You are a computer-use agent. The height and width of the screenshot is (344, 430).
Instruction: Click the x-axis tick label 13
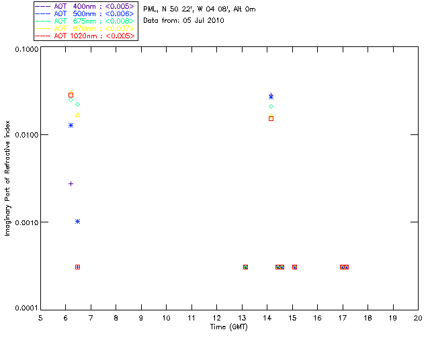pos(242,318)
